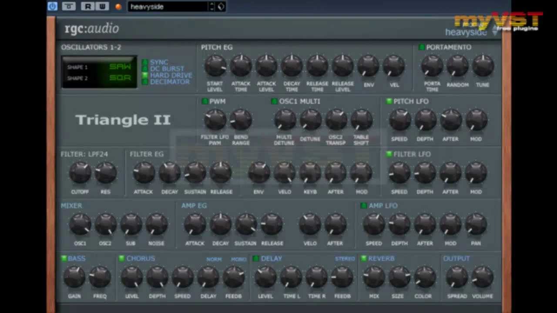Toggle the OSC1 MULTI LED
This screenshot has height=313, width=557.
(274, 101)
